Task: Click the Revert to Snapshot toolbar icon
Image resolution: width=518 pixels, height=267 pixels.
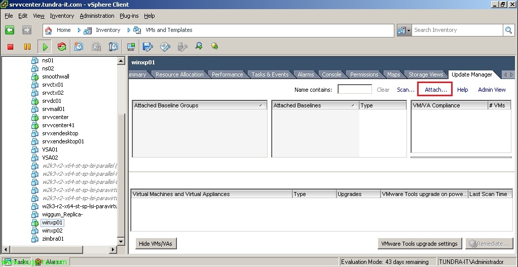Action: [96, 47]
